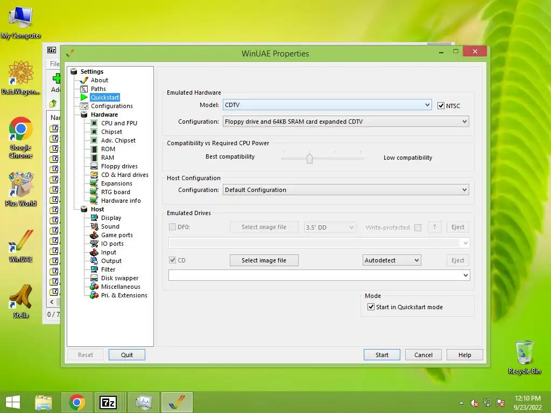Click the green Quickstart arrow icon

click(x=84, y=97)
